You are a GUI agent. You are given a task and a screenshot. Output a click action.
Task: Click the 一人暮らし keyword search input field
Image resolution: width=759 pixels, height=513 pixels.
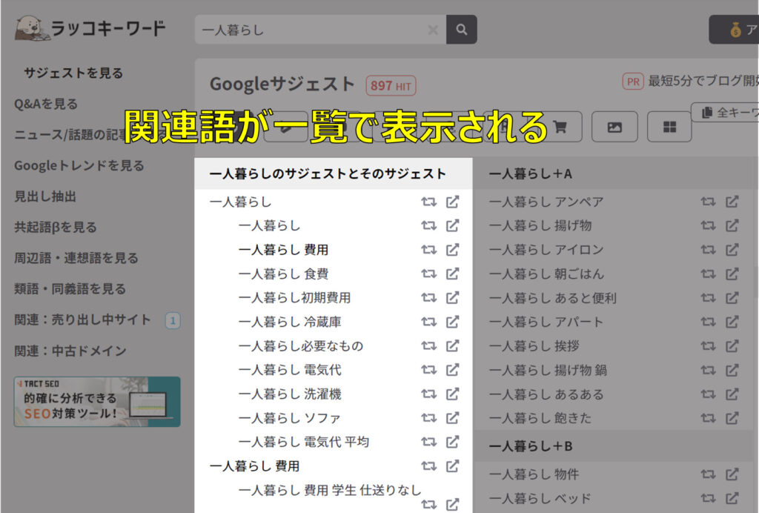tap(311, 30)
